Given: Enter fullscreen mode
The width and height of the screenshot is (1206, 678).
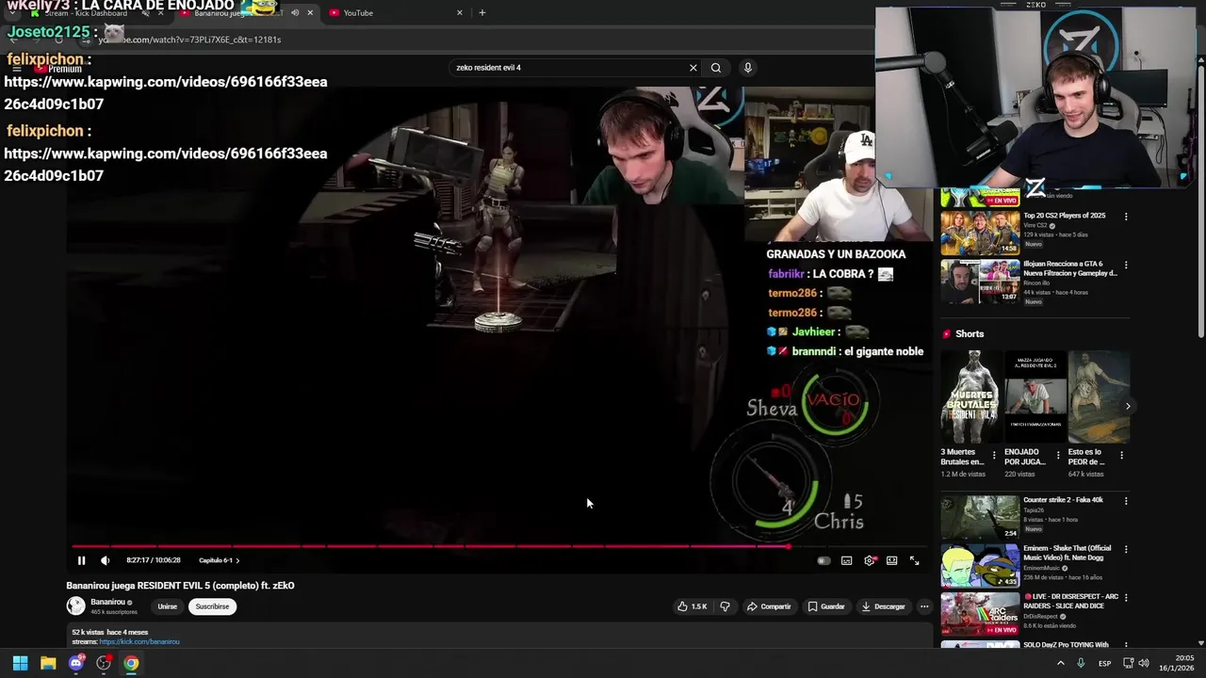Looking at the screenshot, I should coord(914,560).
